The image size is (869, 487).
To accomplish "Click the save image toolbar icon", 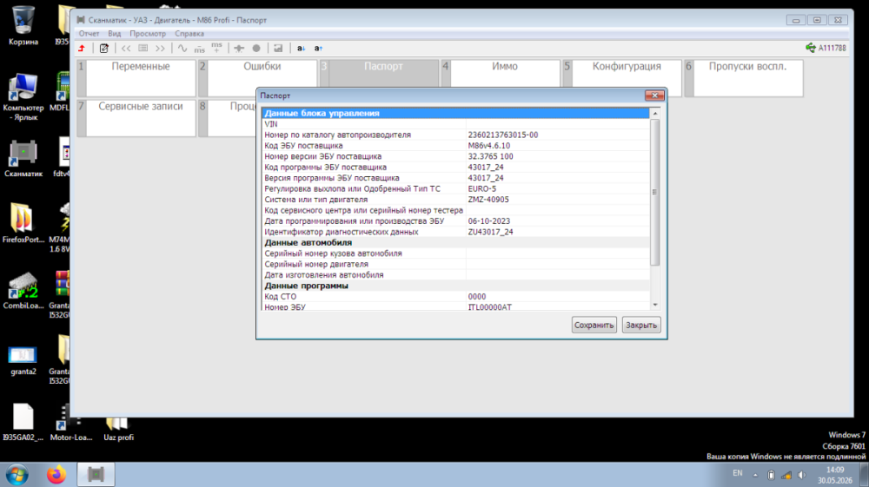I will tap(278, 48).
